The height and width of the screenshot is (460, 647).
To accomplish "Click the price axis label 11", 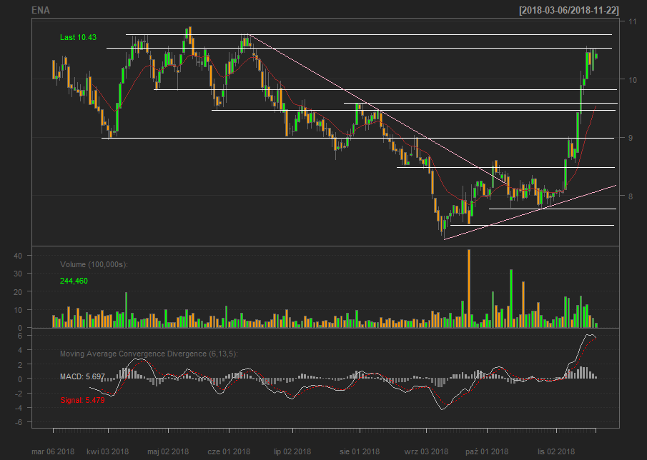I will 632,21.
